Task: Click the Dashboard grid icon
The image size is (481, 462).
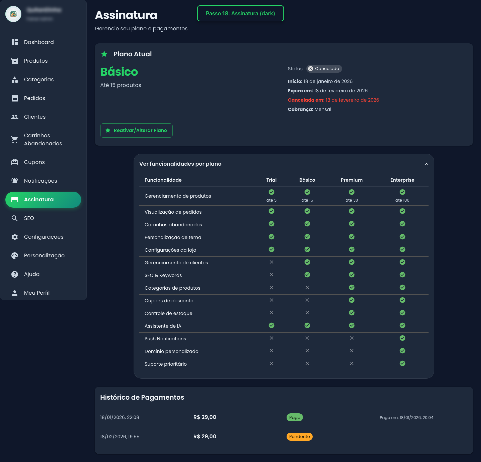Action: 15,42
